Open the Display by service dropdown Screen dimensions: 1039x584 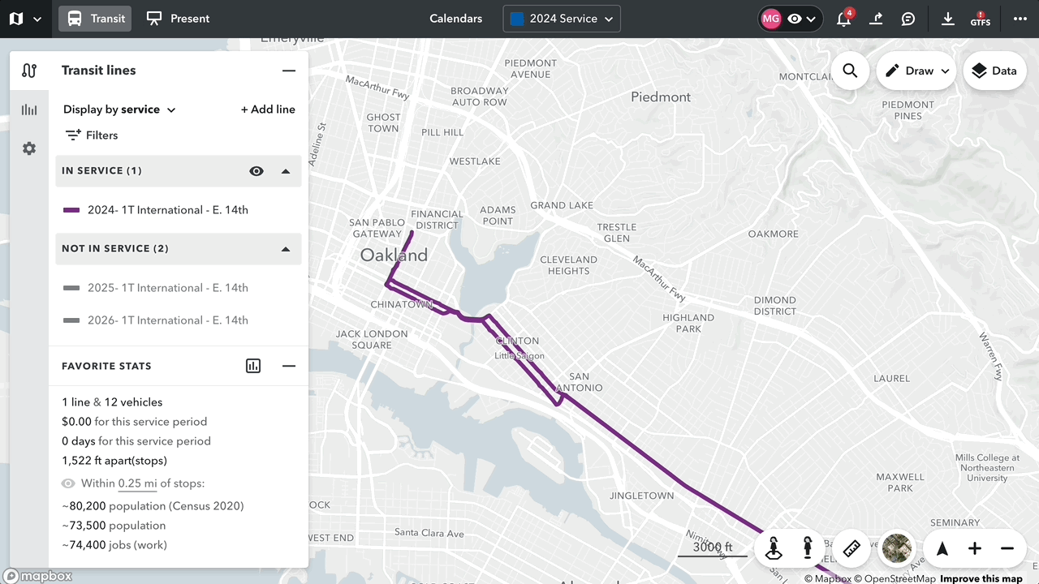[119, 109]
